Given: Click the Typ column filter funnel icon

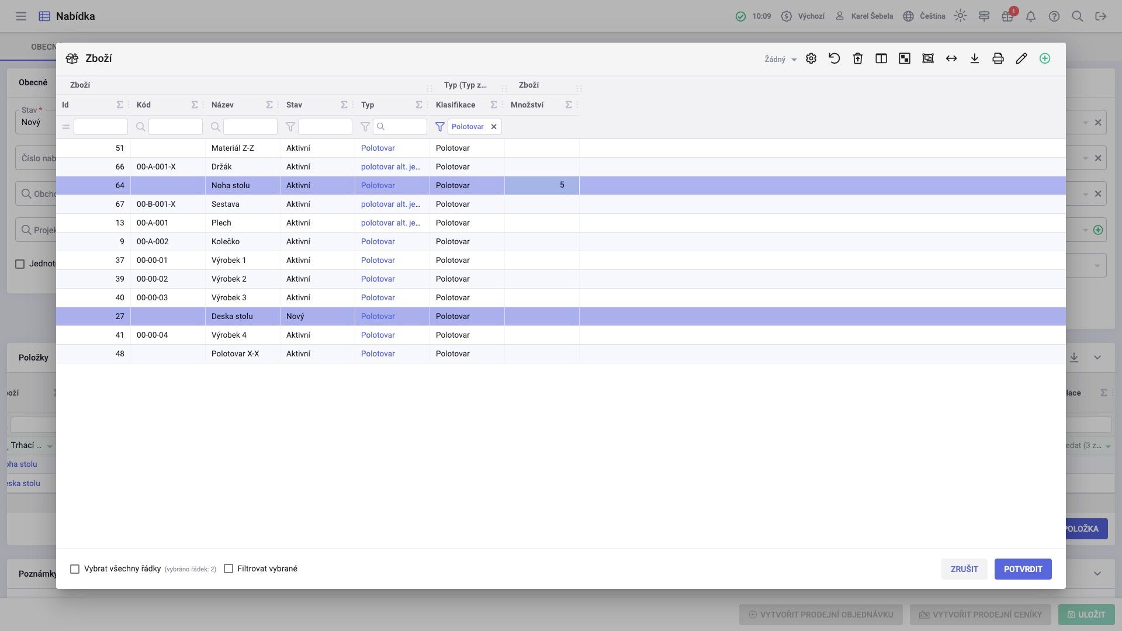Looking at the screenshot, I should tap(365, 127).
